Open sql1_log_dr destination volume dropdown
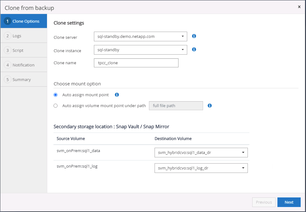 click(x=201, y=168)
